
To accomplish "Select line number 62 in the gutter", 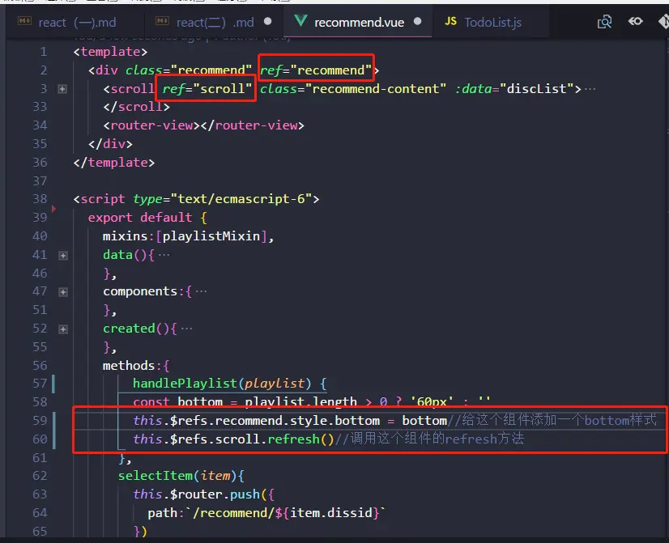I will pyautogui.click(x=40, y=476).
